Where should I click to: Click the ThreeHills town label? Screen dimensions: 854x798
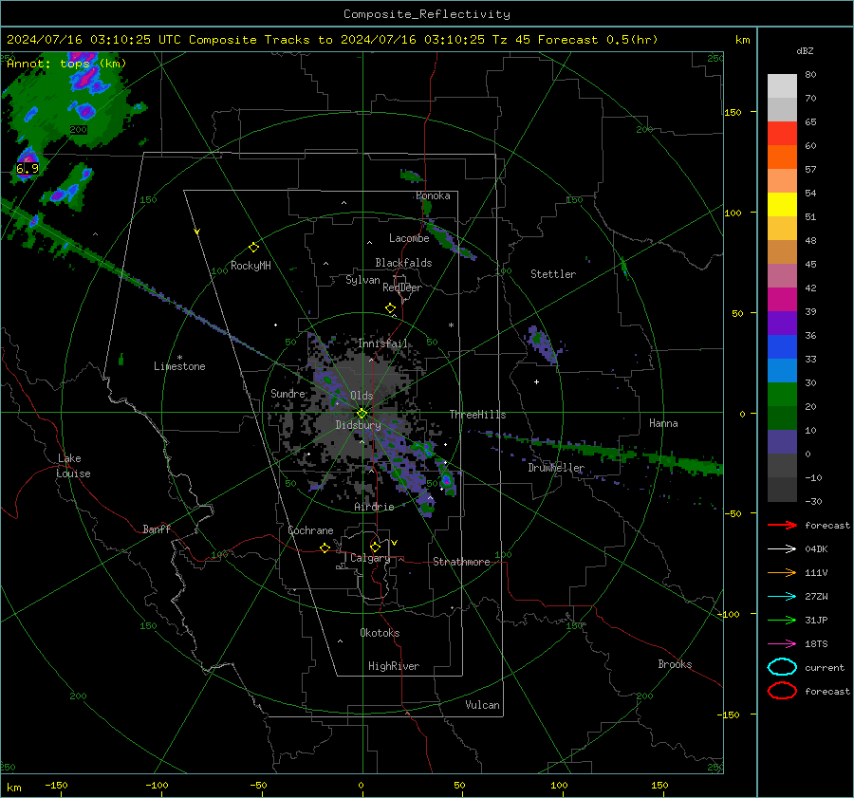pyautogui.click(x=477, y=415)
